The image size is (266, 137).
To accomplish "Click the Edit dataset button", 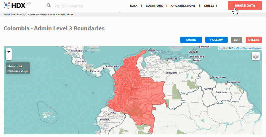I will (237, 40).
